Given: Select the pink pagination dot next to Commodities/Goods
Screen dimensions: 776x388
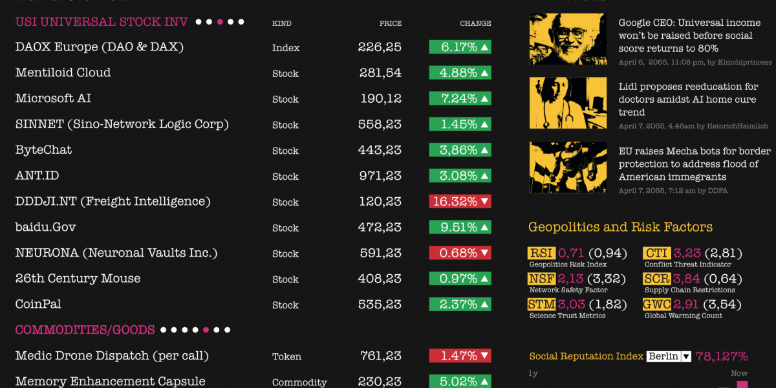Looking at the screenshot, I should pos(206,330).
